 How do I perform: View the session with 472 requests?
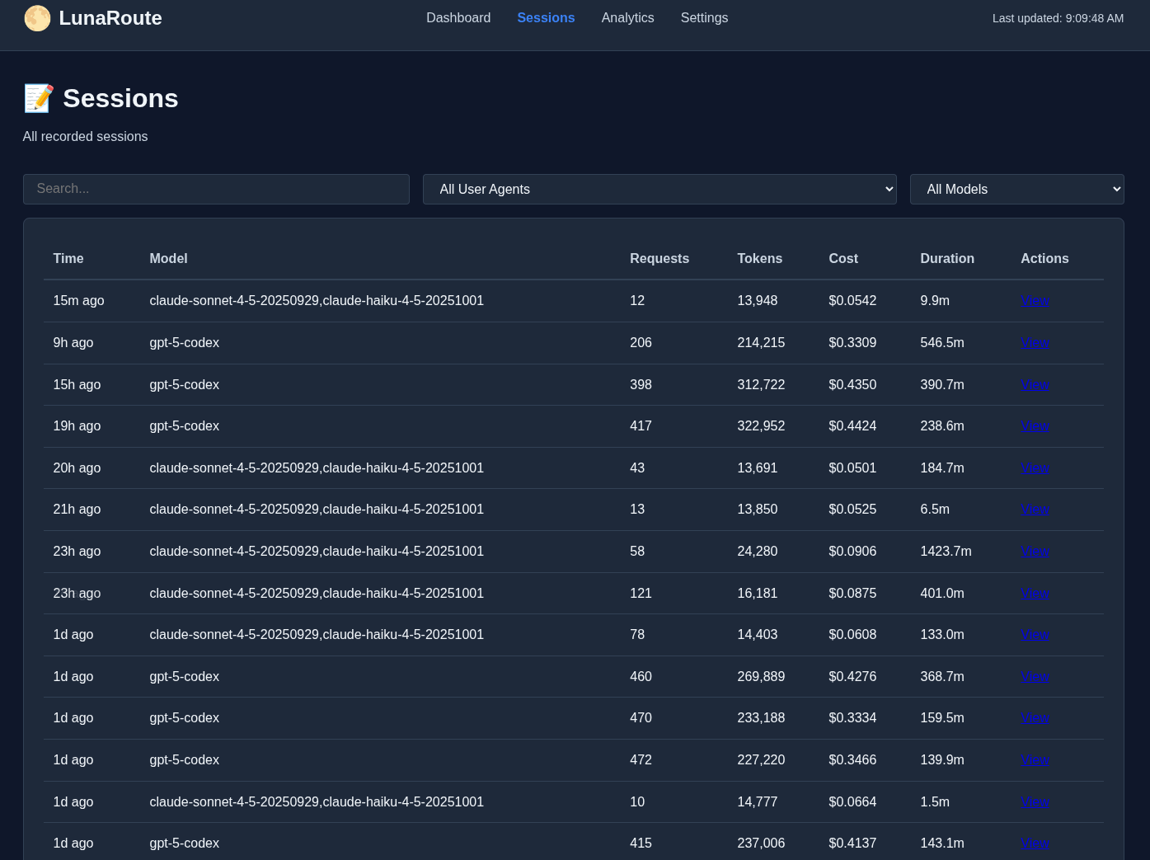point(1035,760)
